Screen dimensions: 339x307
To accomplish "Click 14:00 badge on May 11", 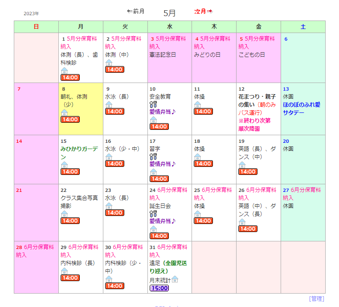I will point(203,111).
